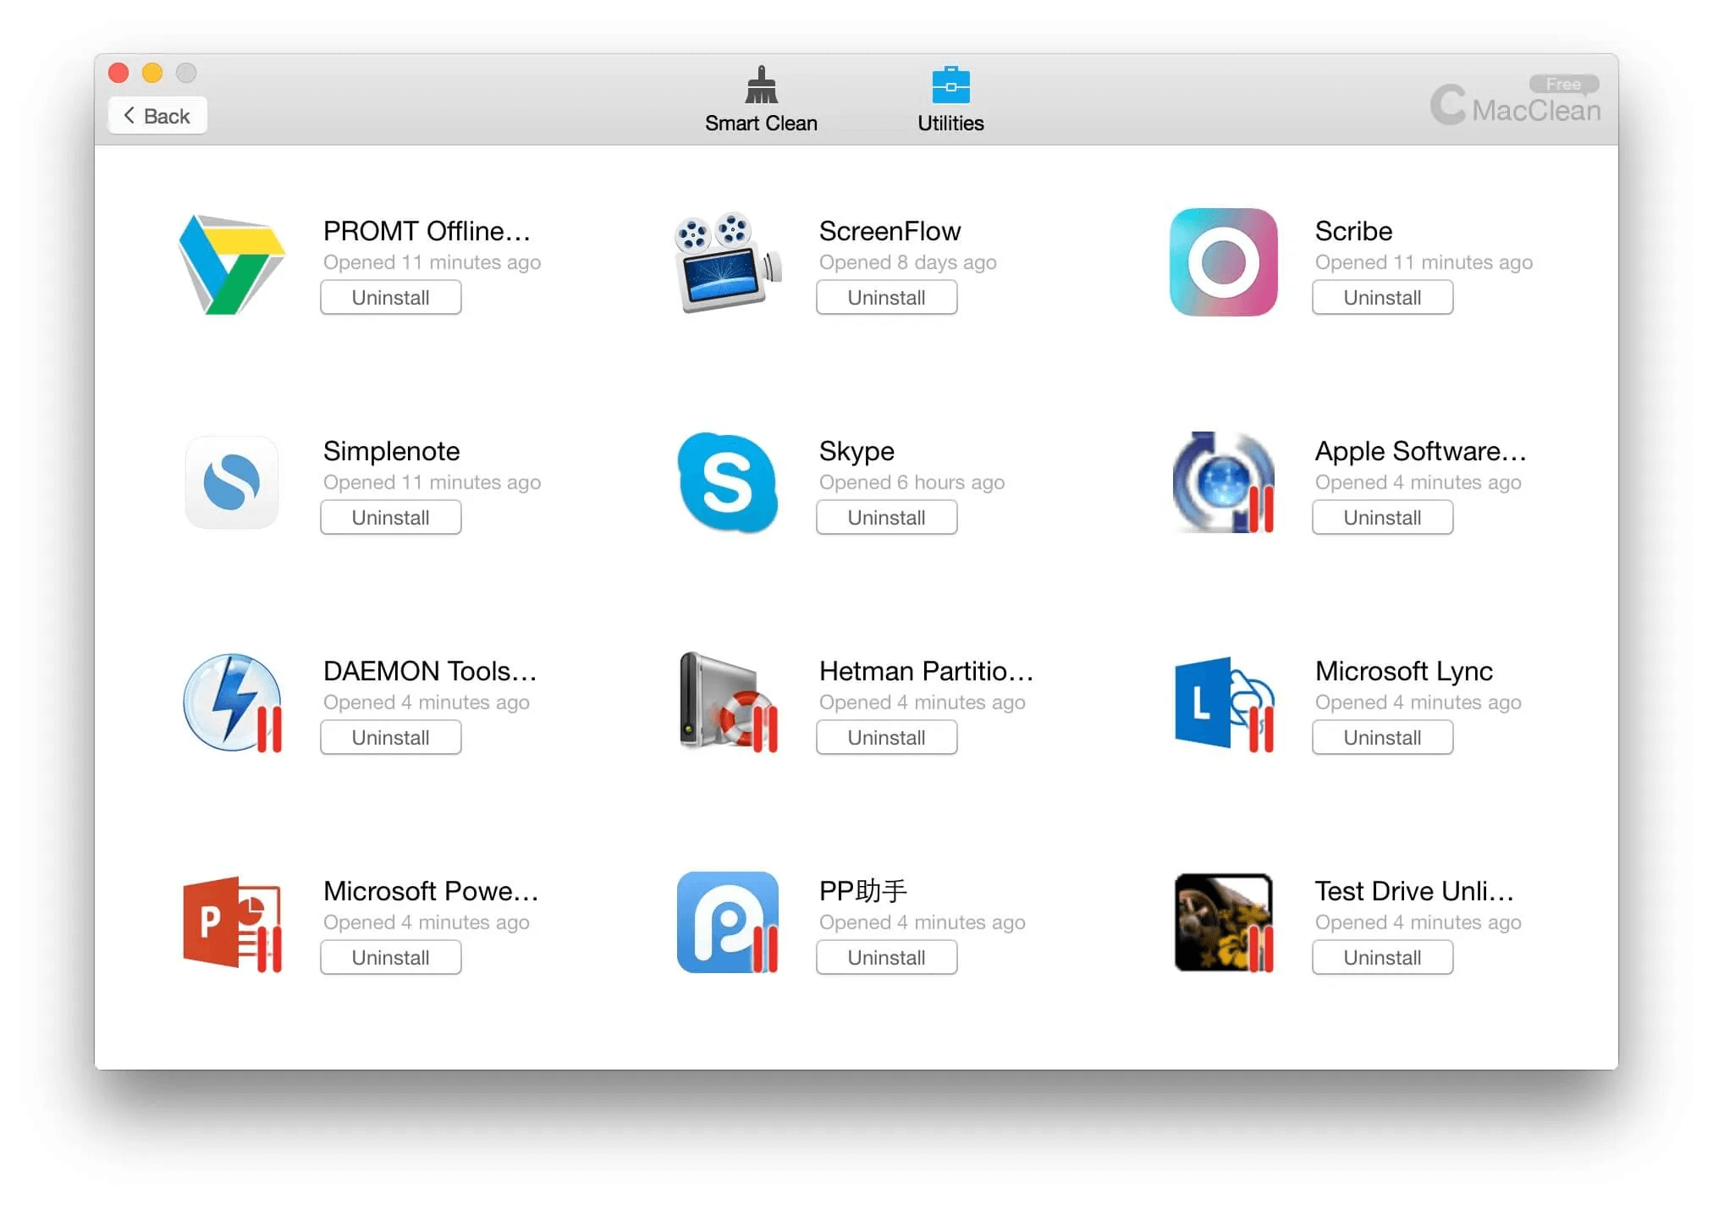Click the Microsoft PowerPoint icon
Screen dimensions: 1713x1205
231,922
